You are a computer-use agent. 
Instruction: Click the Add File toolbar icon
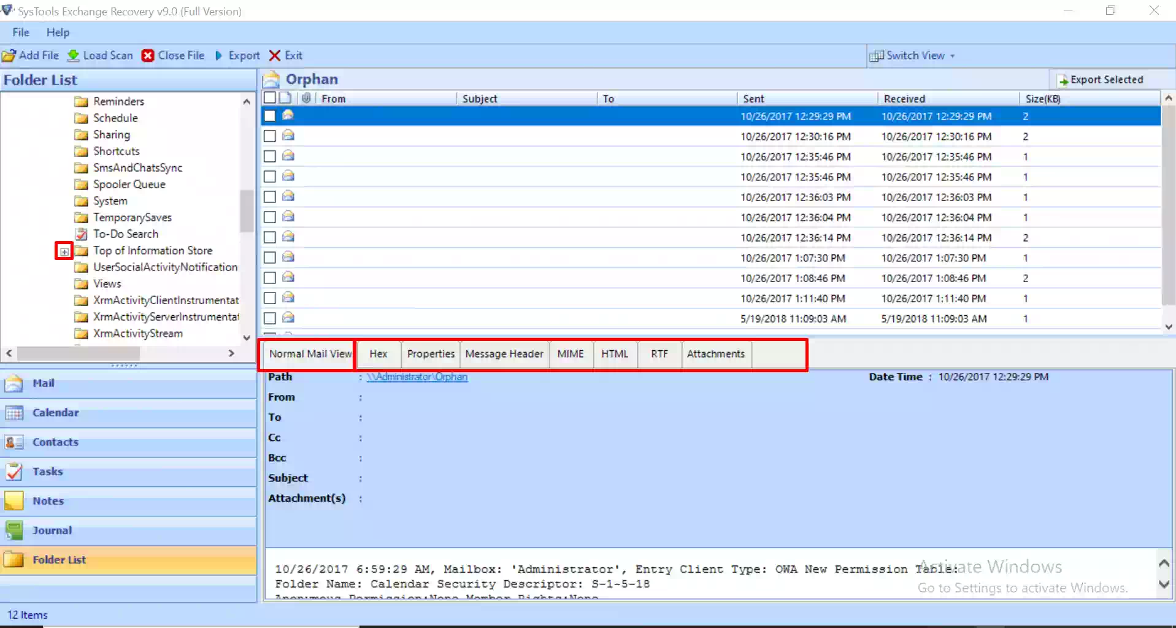pyautogui.click(x=9, y=56)
